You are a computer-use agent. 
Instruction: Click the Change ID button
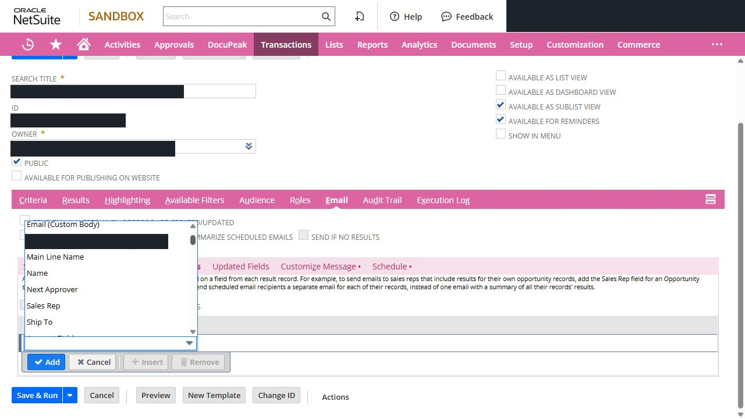click(x=276, y=395)
